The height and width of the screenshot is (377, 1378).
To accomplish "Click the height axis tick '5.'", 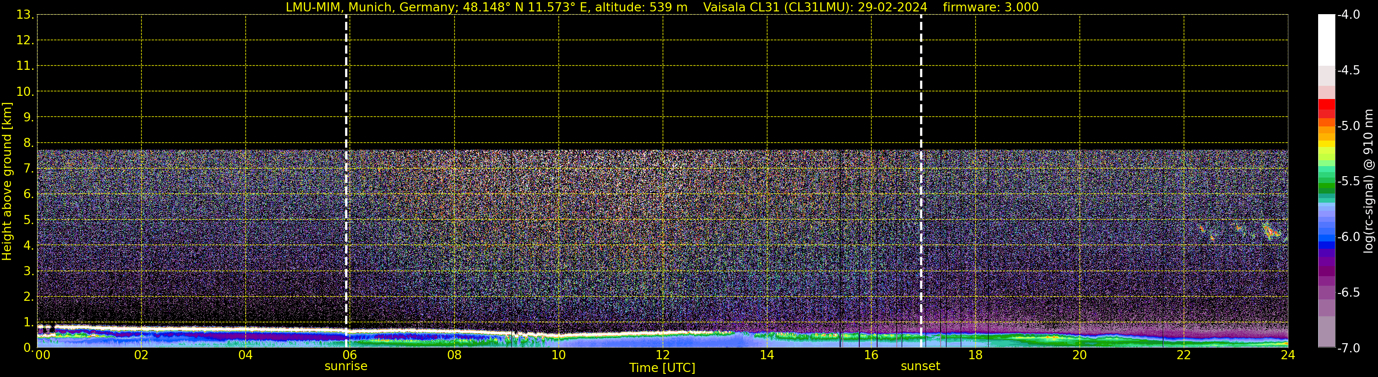I will [x=28, y=220].
